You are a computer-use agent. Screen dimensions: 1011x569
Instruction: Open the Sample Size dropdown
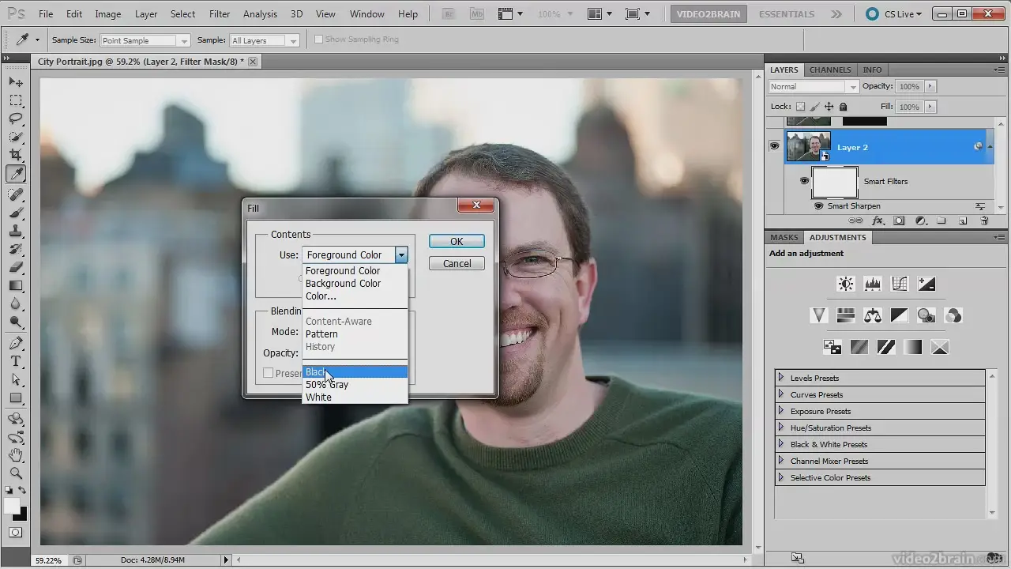click(x=145, y=40)
